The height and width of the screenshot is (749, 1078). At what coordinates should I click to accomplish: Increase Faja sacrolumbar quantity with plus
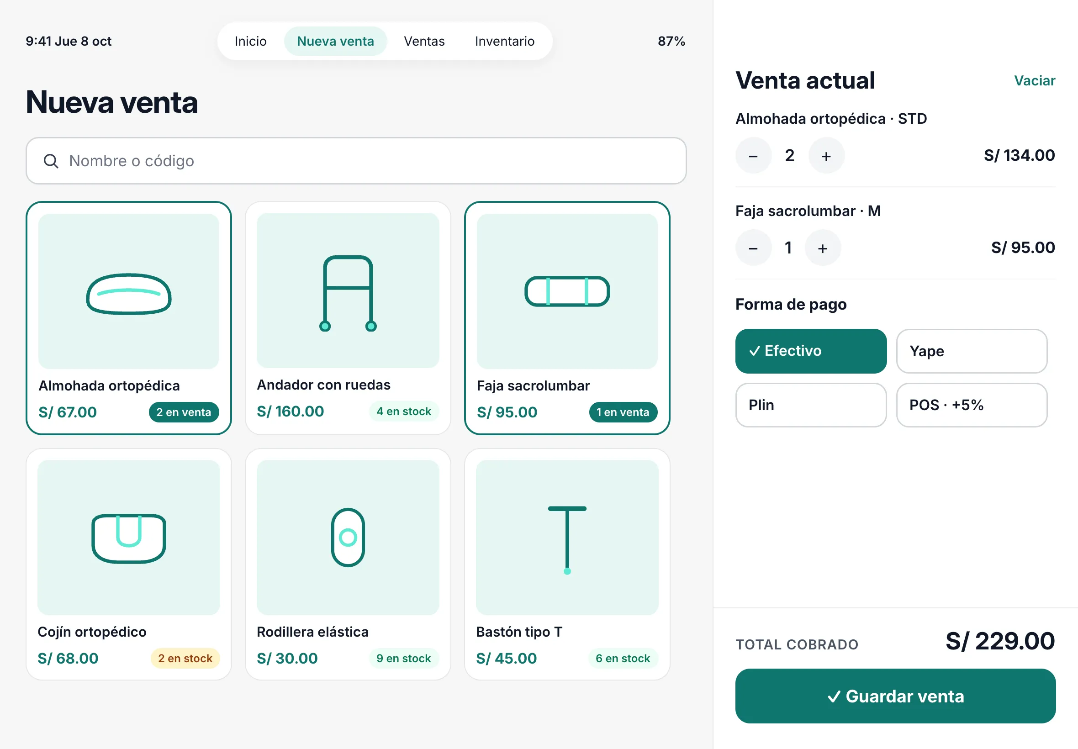coord(822,248)
